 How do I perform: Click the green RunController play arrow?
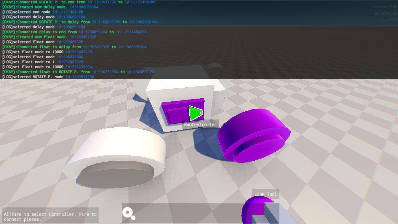click(196, 113)
